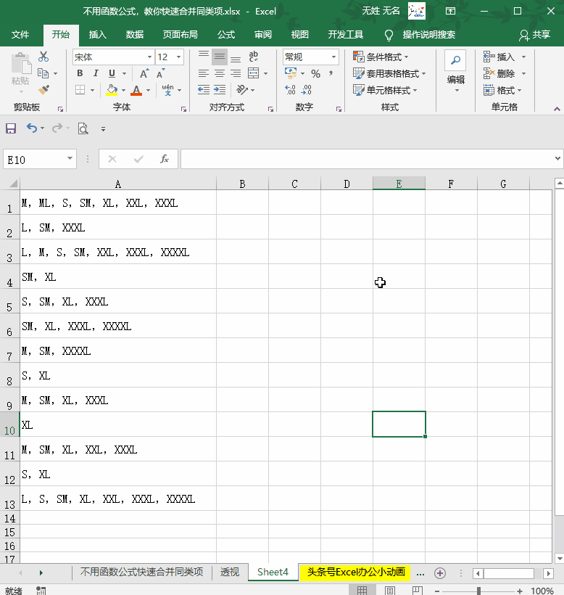Center text horizontally in cell
This screenshot has height=595, width=564.
tap(220, 73)
